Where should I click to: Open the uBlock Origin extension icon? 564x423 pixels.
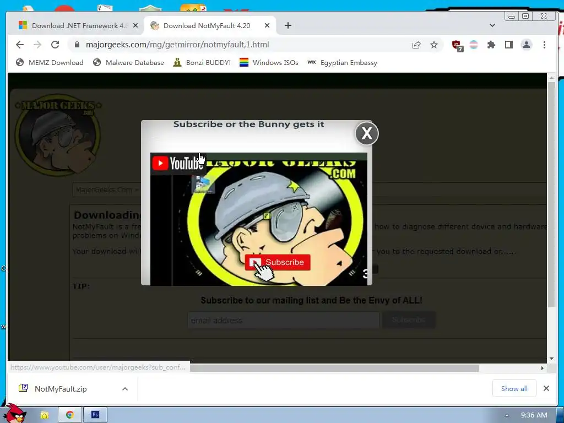tap(457, 45)
